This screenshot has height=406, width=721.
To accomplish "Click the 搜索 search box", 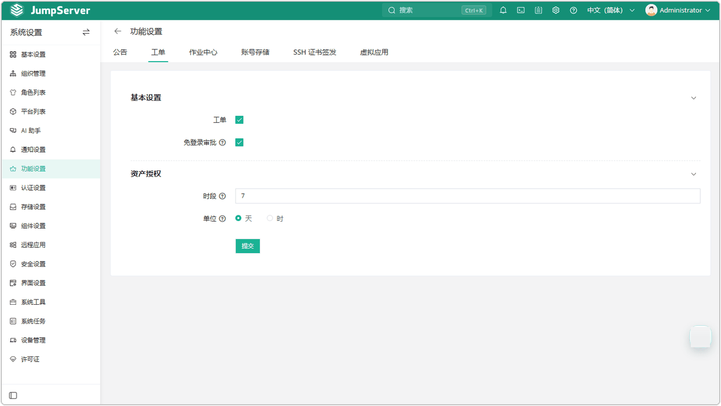I will click(x=437, y=10).
